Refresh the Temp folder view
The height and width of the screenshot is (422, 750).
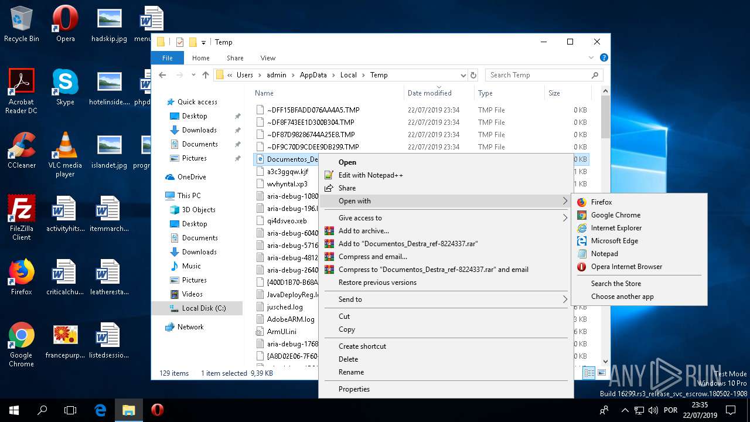[x=473, y=75]
